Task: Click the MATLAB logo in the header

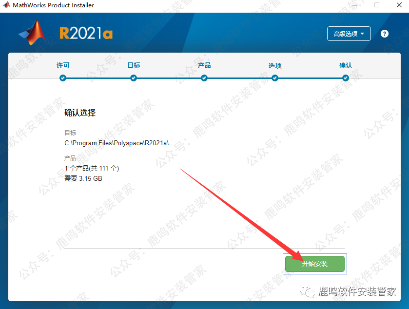Action: tap(33, 33)
